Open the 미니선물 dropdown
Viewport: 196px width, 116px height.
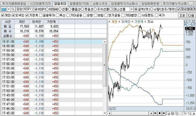tap(131, 9)
